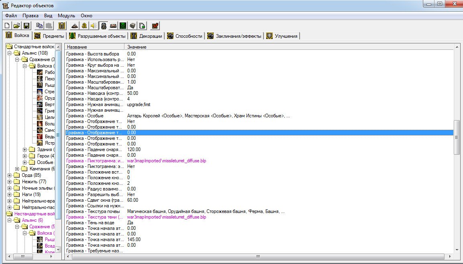Click the property list horizontal scrollbar thumb

pos(258,256)
